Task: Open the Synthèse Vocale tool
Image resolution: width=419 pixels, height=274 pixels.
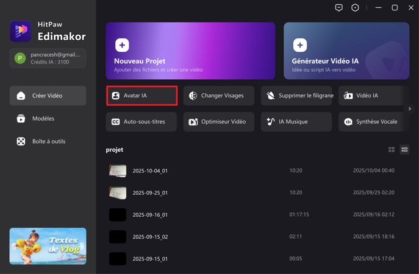Action: coord(371,122)
